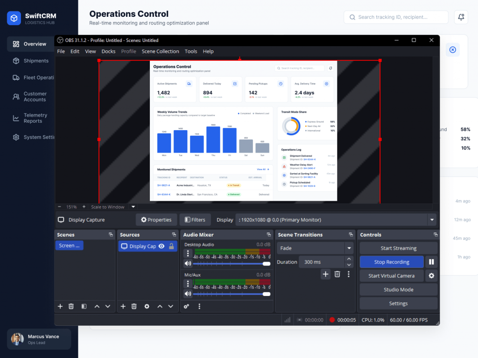Screen dimensions: 478x358
Task: Open the Docks menu
Action: point(108,51)
